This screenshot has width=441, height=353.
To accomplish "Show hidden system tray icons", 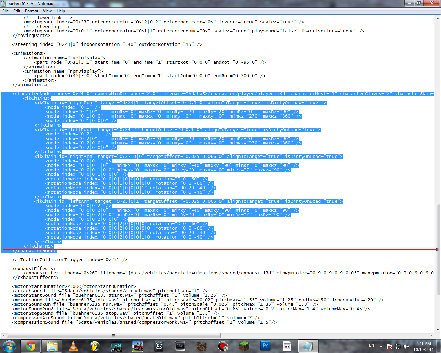I will 381,346.
